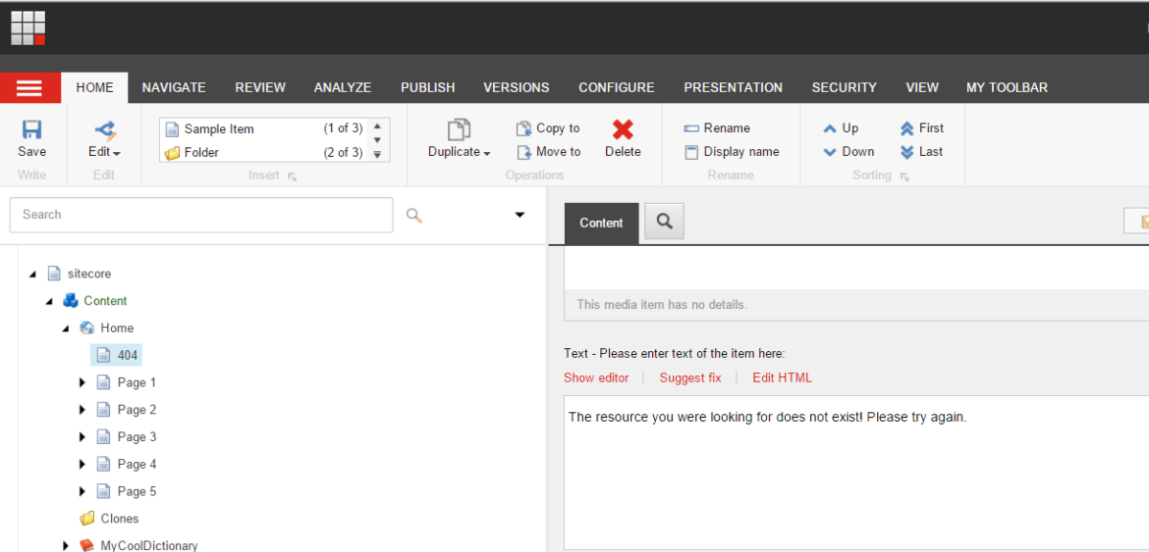Click the Copy to icon
Image resolution: width=1149 pixels, height=552 pixels.
[524, 128]
